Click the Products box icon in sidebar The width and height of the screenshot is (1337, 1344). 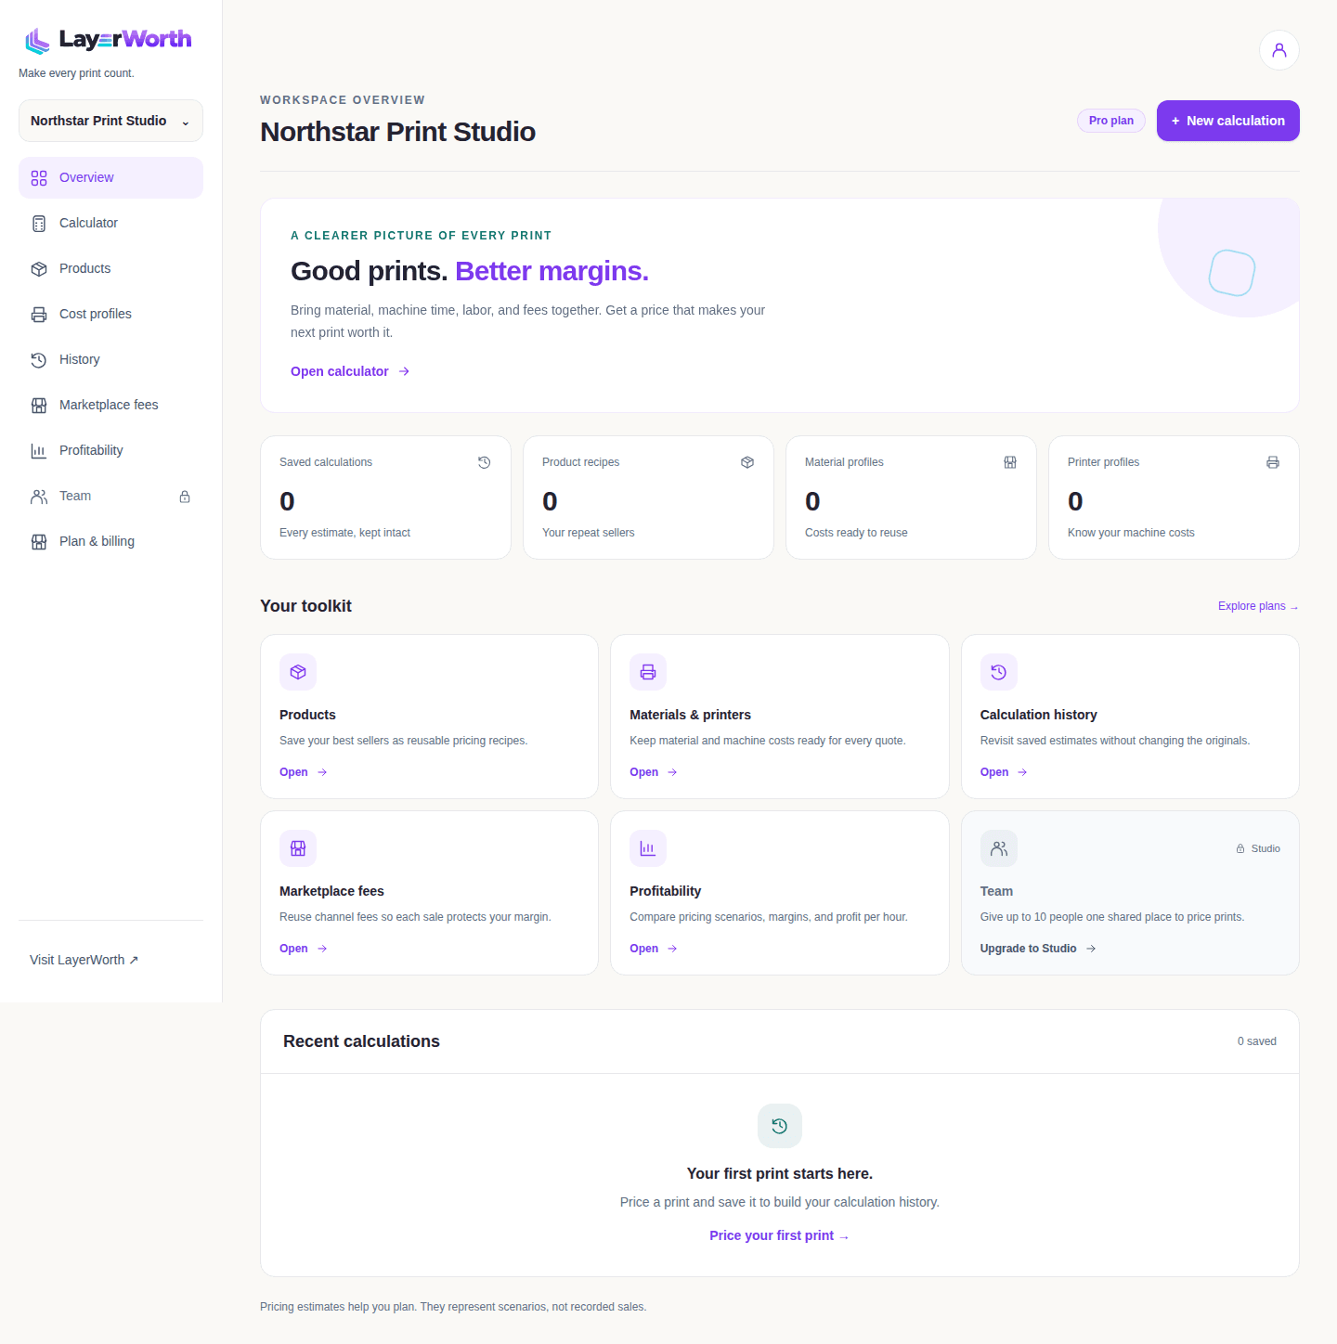point(39,269)
